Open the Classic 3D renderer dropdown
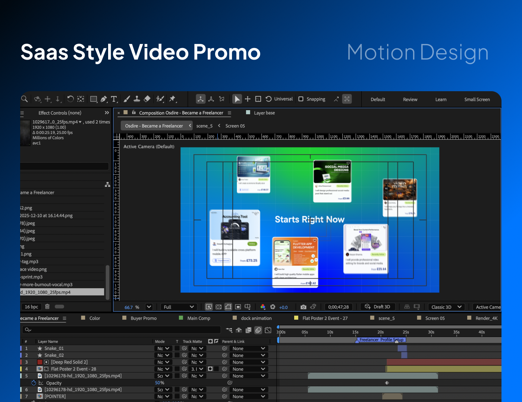Viewport: 522px width, 402px height. pos(446,307)
